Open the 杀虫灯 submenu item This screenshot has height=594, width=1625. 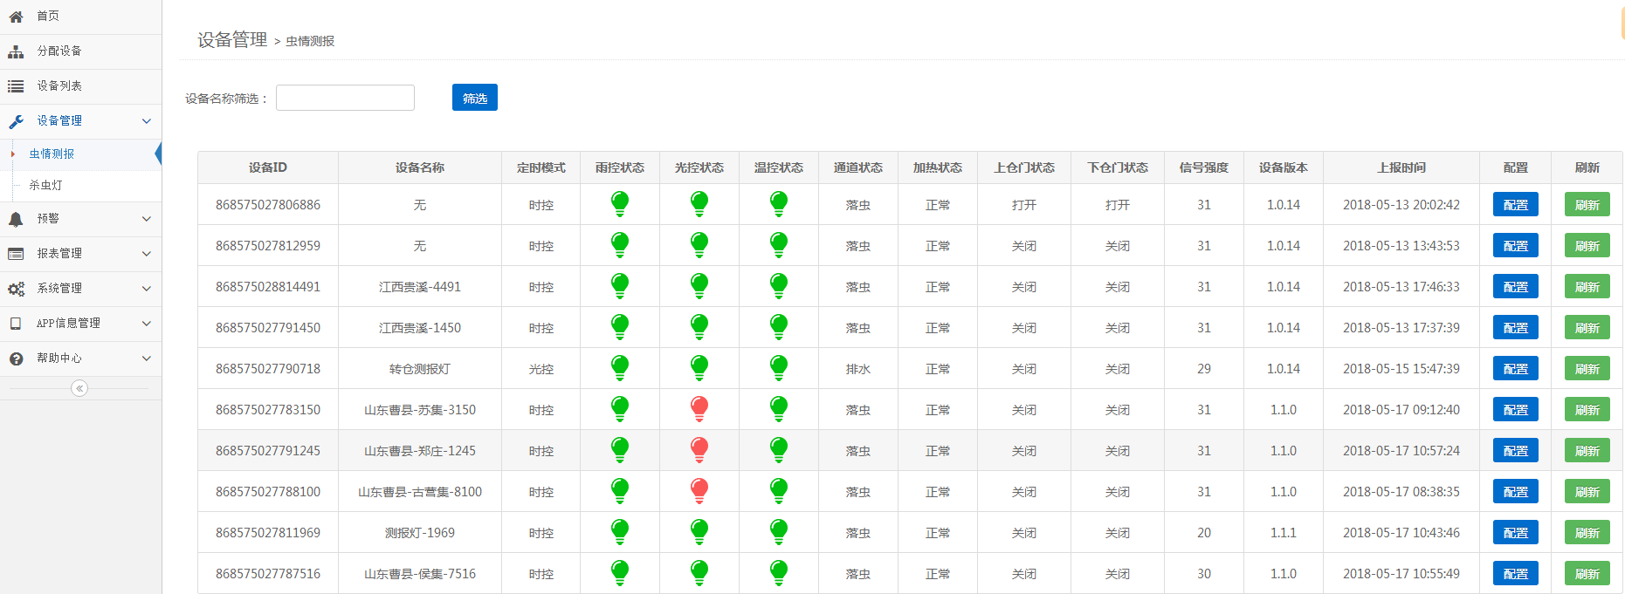point(45,185)
